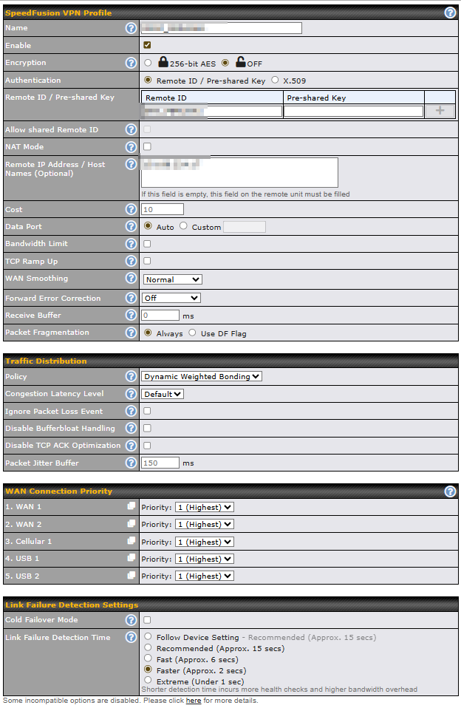The height and width of the screenshot is (708, 461).
Task: Click the copy icon next to WAN 1
Action: coord(131,507)
